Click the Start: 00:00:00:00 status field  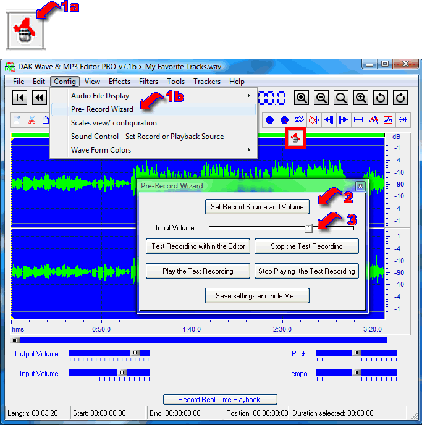click(108, 413)
